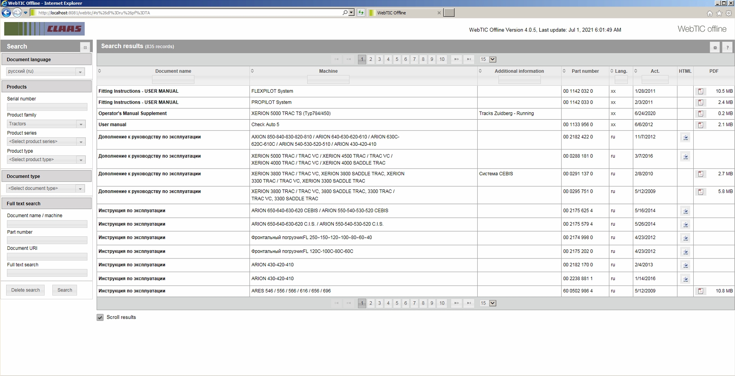Image resolution: width=735 pixels, height=376 pixels.
Task: Open PDF for ARES 546 / 556 manual
Action: (701, 291)
